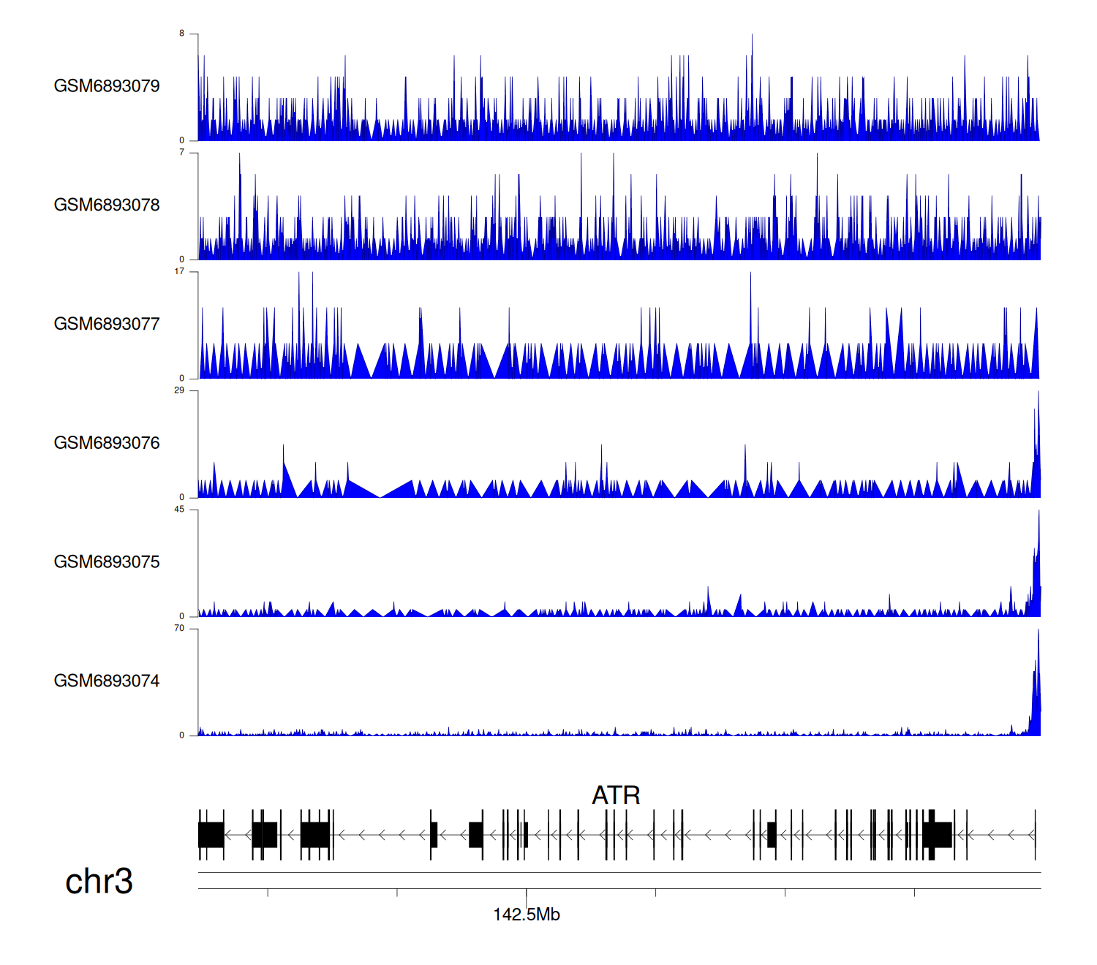Click the chr3 chromosome label
The image size is (1097, 965).
click(99, 882)
